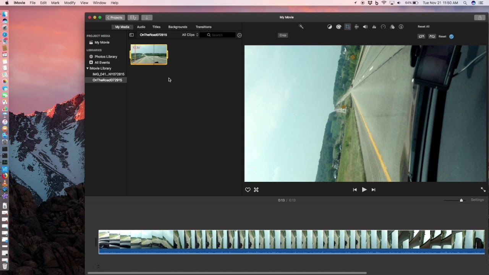
Task: Click the share export icon
Action: (480, 18)
